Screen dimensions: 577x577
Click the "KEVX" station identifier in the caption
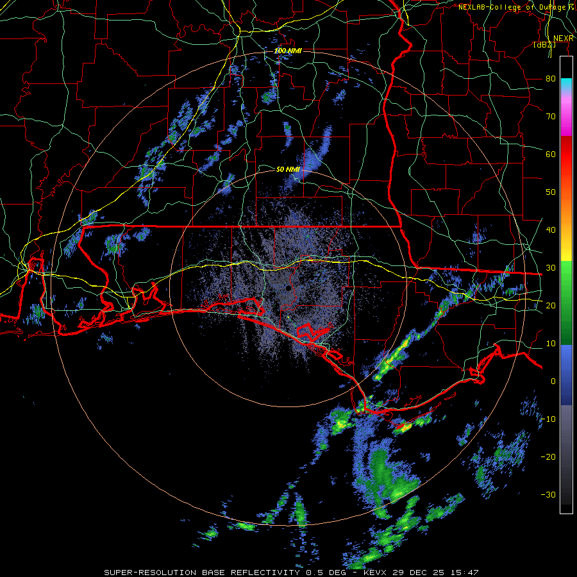coord(376,573)
